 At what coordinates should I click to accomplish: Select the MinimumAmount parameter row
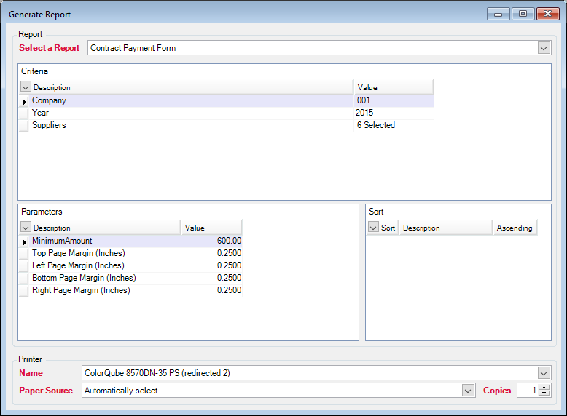click(x=130, y=241)
